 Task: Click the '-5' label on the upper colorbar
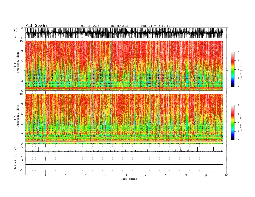point(238,70)
